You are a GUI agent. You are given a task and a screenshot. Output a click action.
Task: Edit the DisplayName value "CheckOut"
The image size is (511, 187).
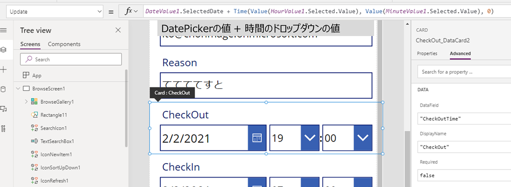[x=464, y=147]
